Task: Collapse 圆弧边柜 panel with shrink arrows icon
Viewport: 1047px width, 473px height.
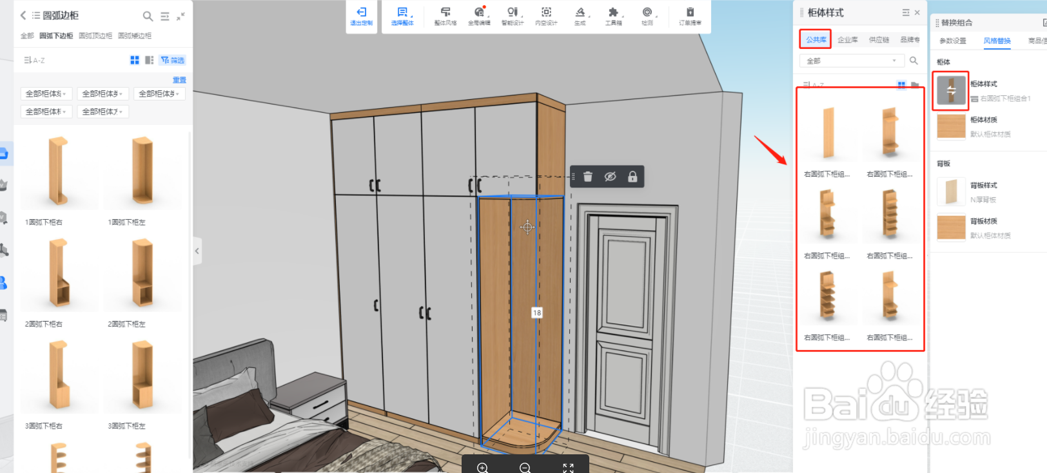Action: 181,16
